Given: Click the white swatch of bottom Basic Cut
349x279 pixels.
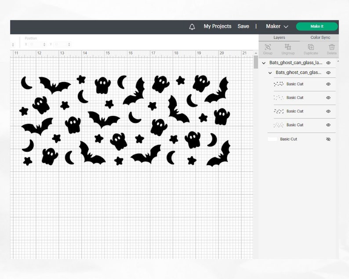Looking at the screenshot, I should pos(272,139).
